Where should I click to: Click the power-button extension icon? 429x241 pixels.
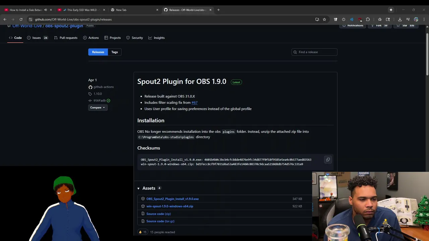coord(344,19)
